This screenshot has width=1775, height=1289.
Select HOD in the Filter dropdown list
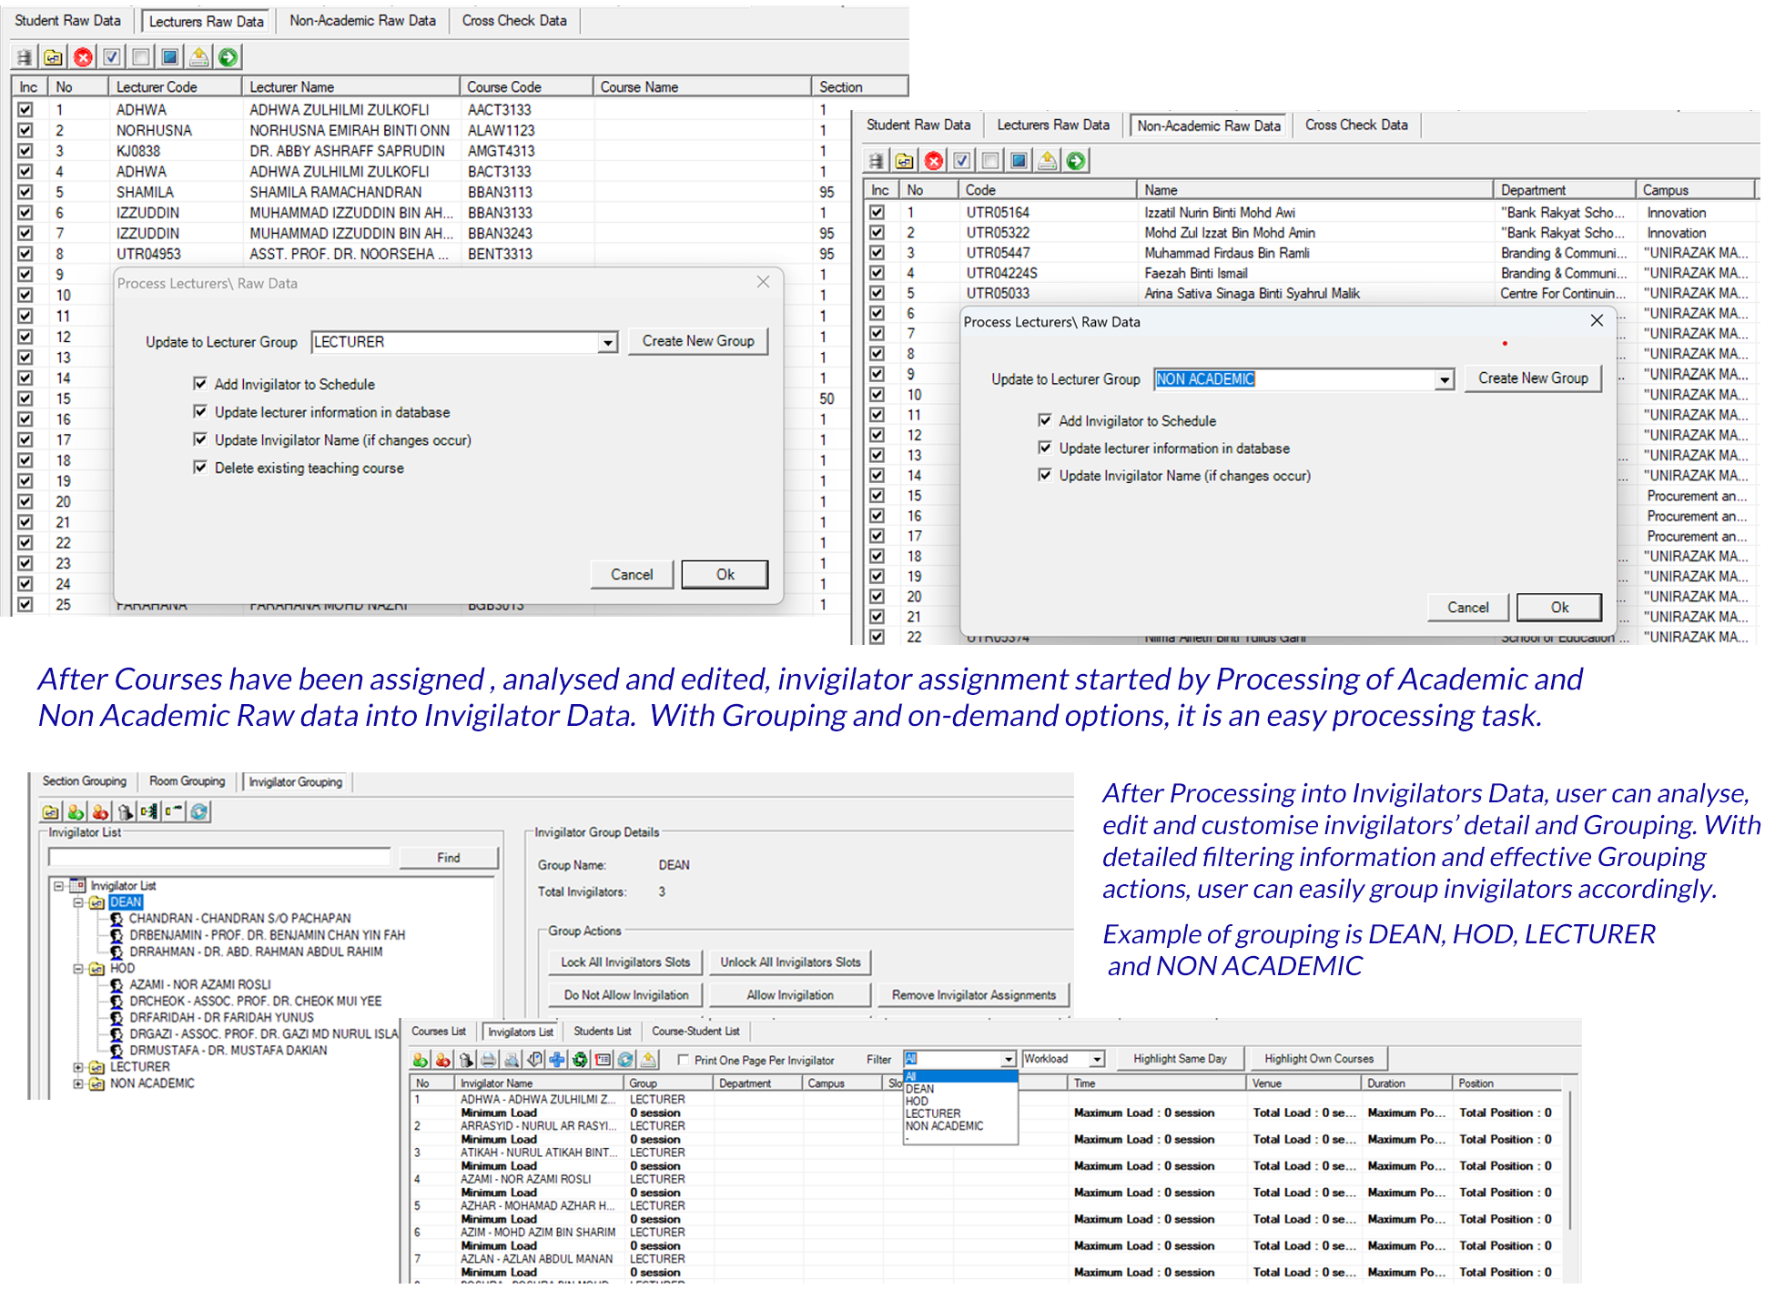918,1101
